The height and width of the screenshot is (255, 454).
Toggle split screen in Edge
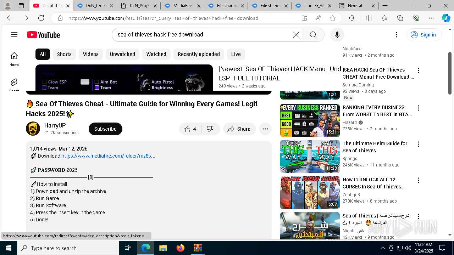pos(369,18)
